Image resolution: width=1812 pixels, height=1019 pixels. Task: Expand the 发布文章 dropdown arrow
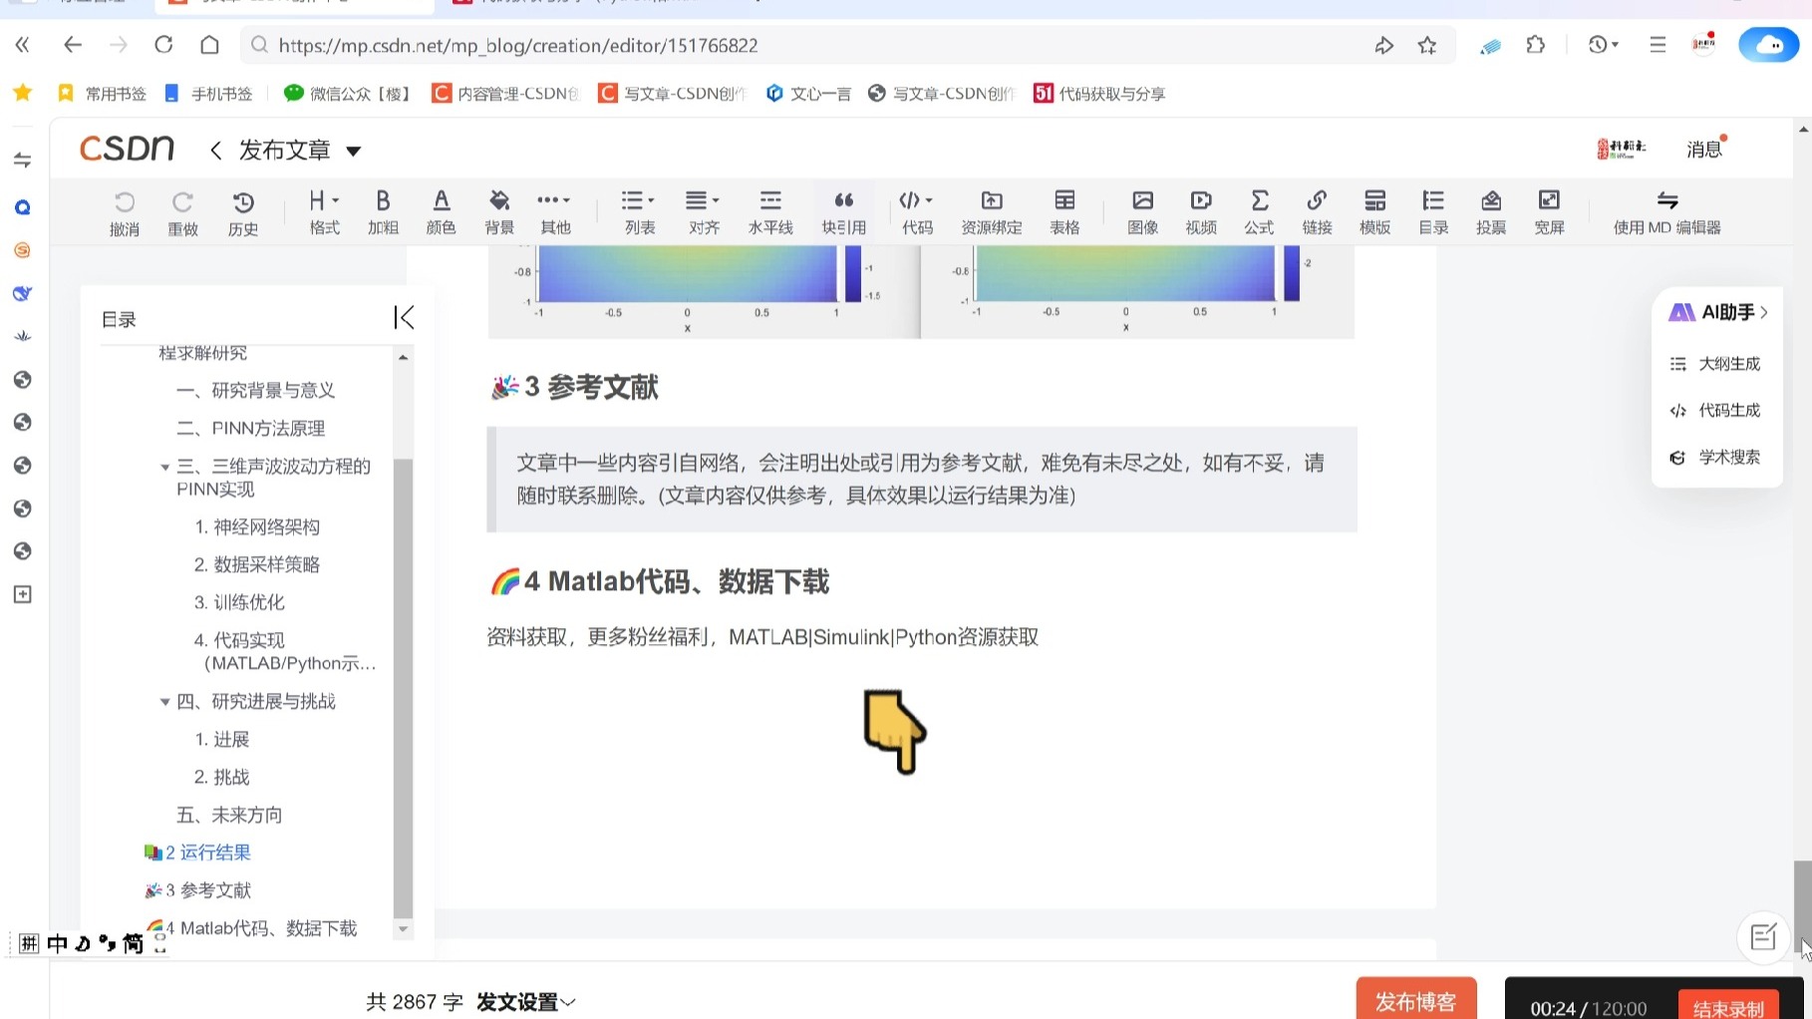click(x=353, y=150)
